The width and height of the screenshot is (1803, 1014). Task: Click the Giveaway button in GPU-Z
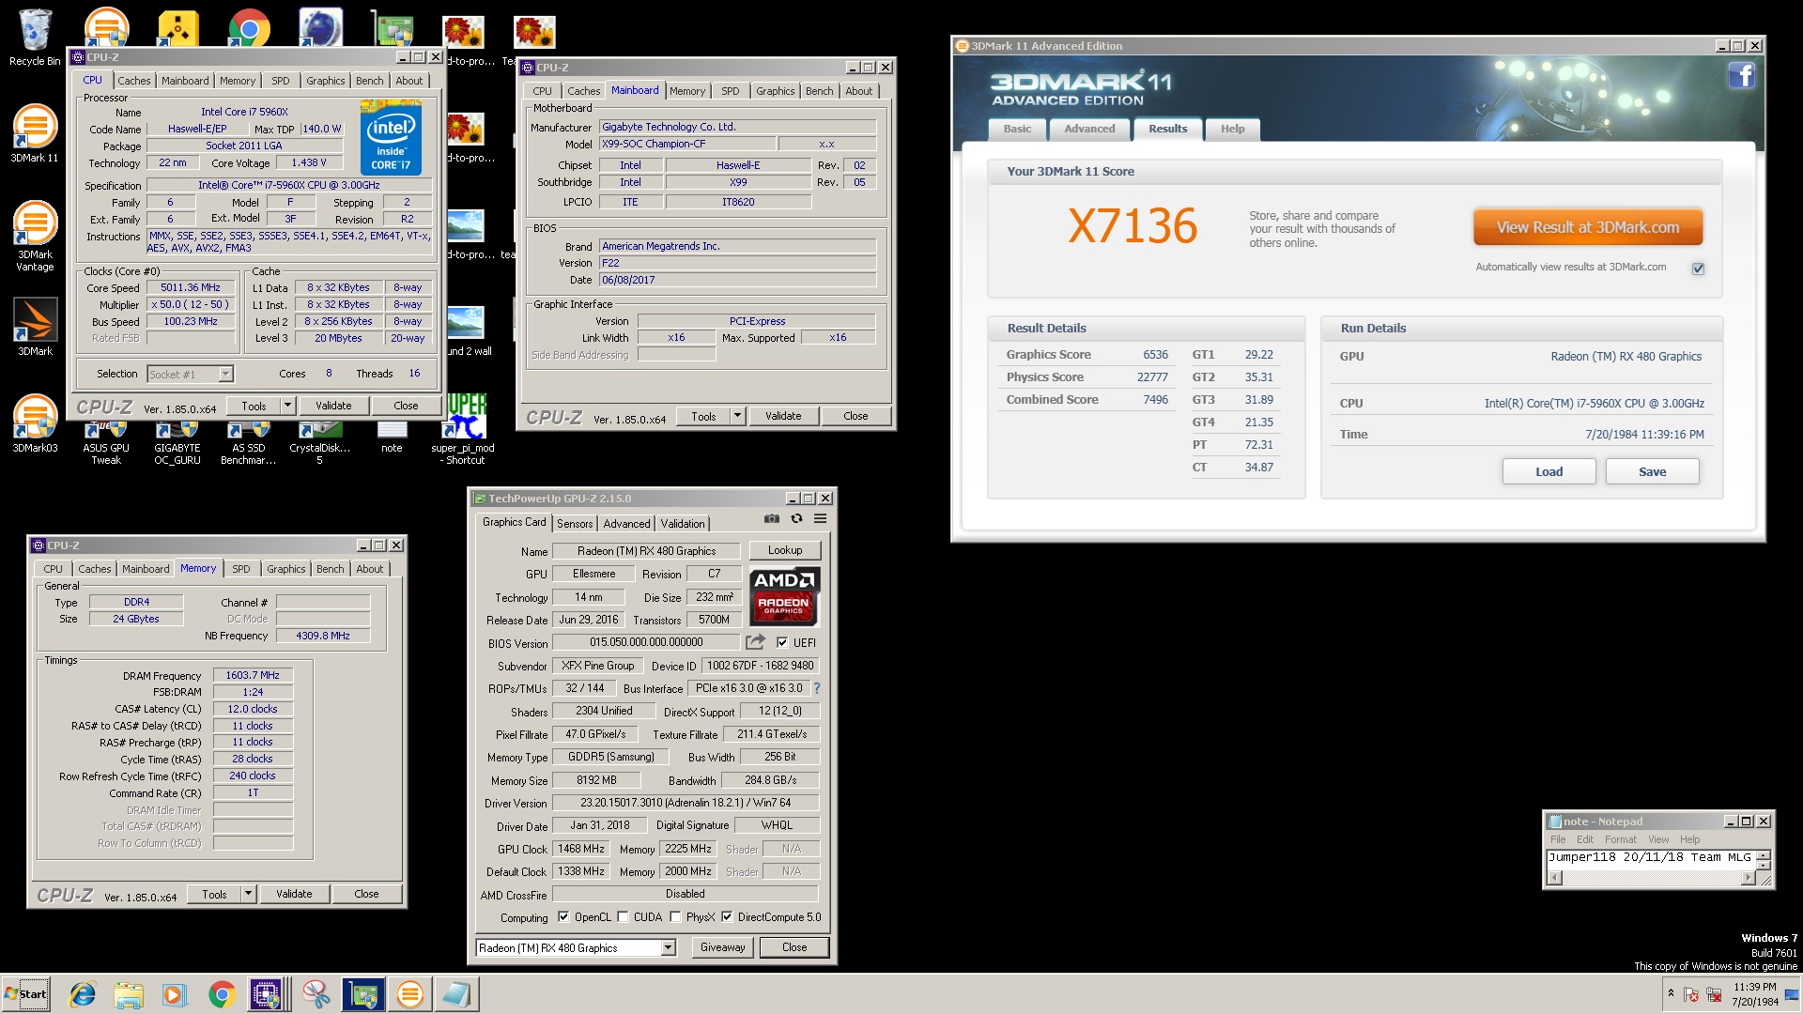pyautogui.click(x=722, y=947)
